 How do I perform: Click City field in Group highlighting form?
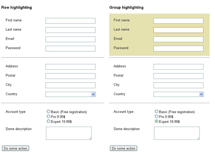[x=178, y=85]
